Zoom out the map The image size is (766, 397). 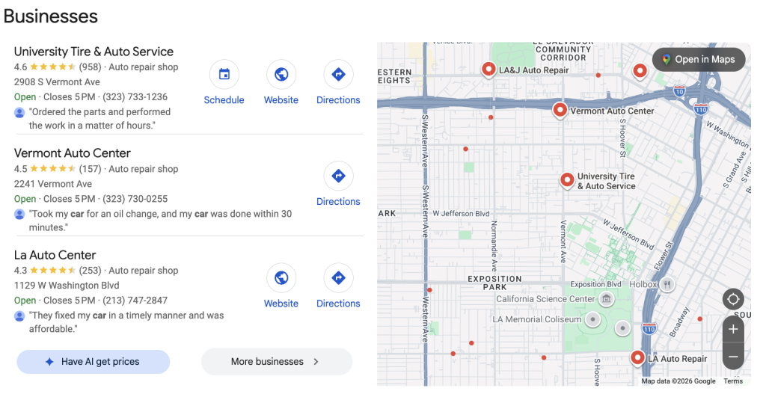tap(733, 357)
